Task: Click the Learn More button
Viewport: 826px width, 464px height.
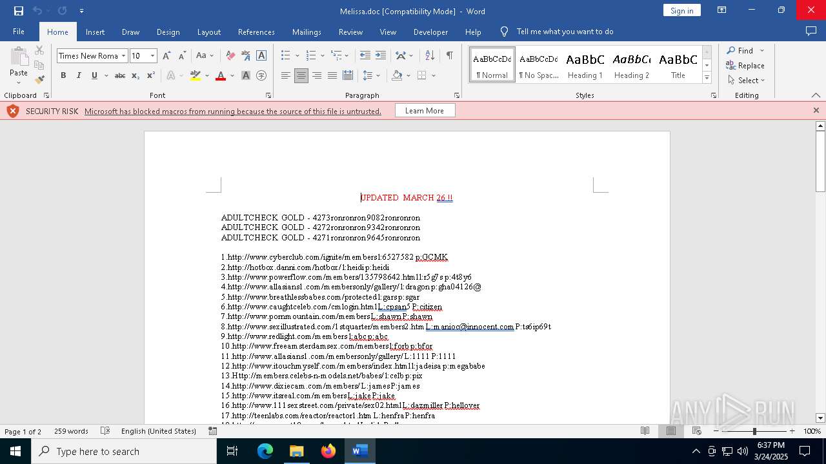Action: coord(425,111)
